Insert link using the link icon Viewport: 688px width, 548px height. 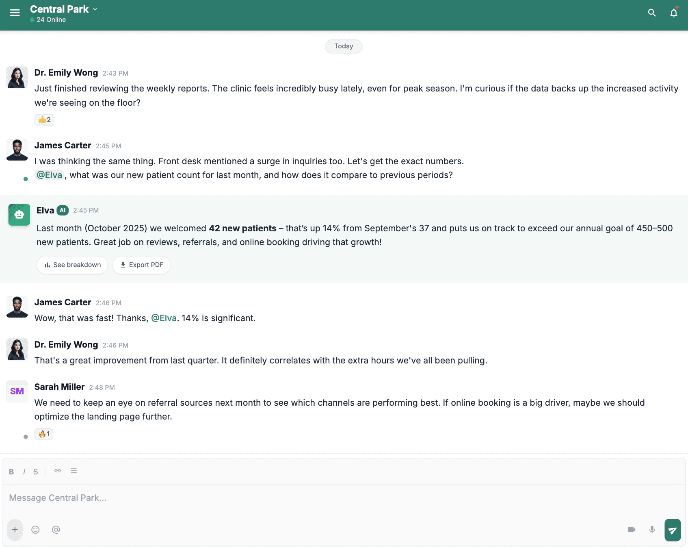pos(58,471)
